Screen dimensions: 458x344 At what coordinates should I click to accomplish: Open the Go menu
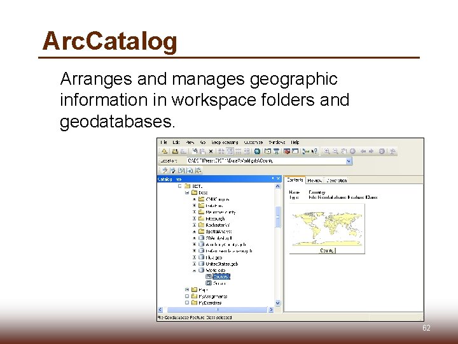203,143
